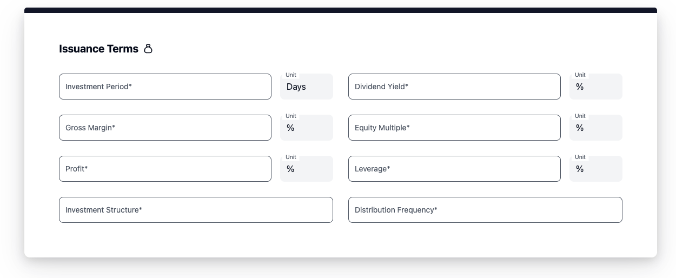Click into the Dividend Yield field

coord(454,87)
